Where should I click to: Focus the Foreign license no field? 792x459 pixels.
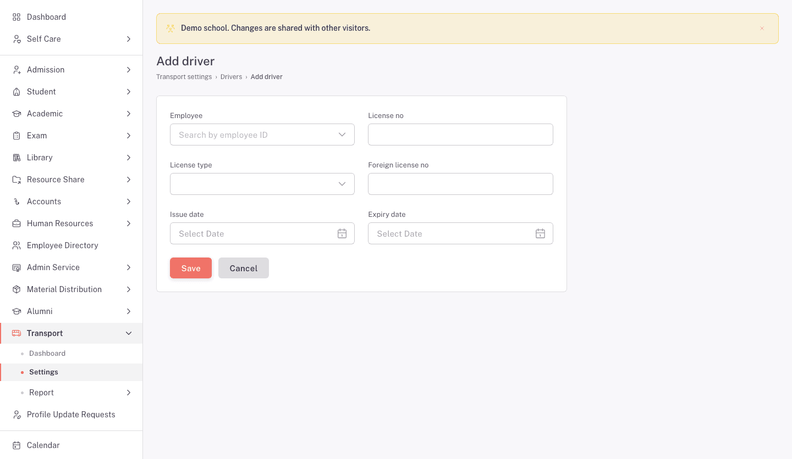(x=460, y=184)
